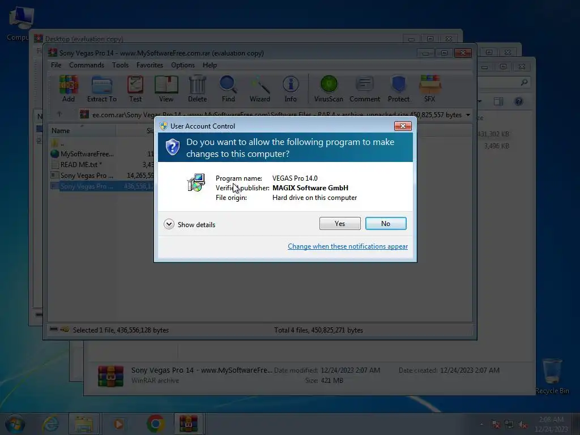This screenshot has height=435, width=580.
Task: Click the Info toolbar icon
Action: tap(291, 89)
